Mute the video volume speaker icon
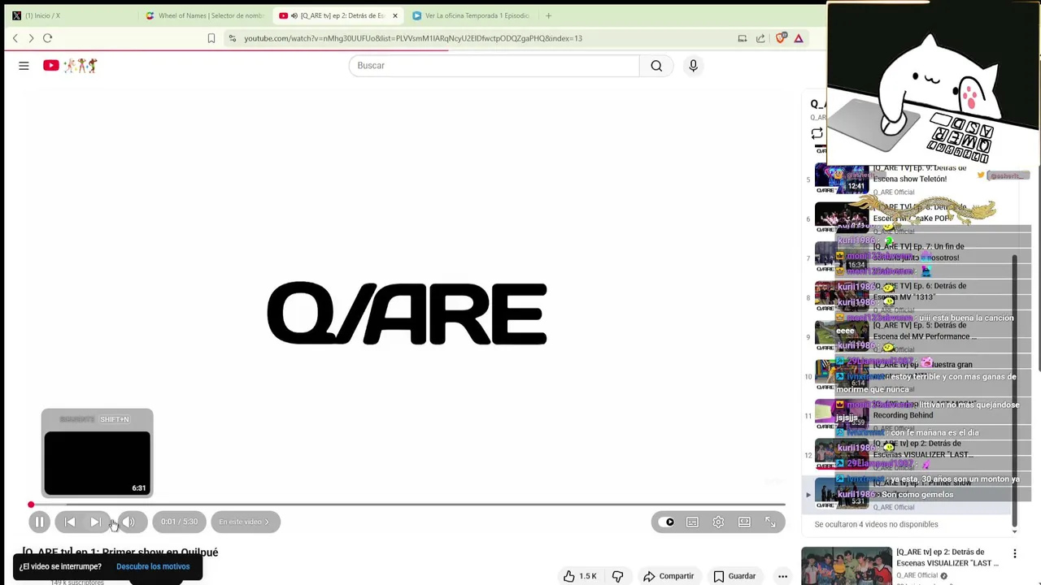 128,522
